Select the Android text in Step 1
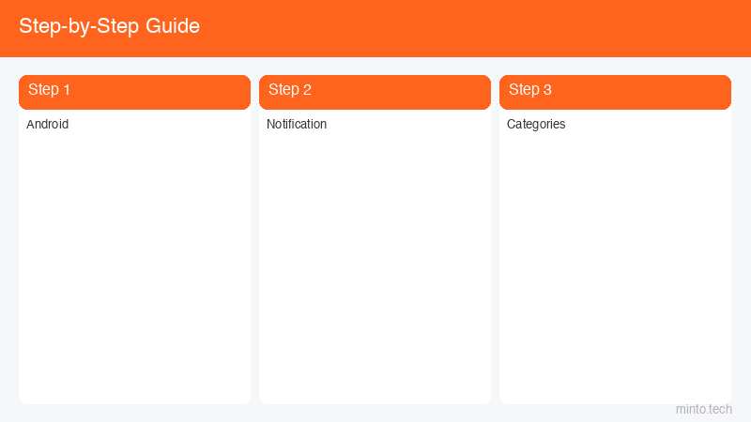The image size is (751, 422). click(48, 124)
